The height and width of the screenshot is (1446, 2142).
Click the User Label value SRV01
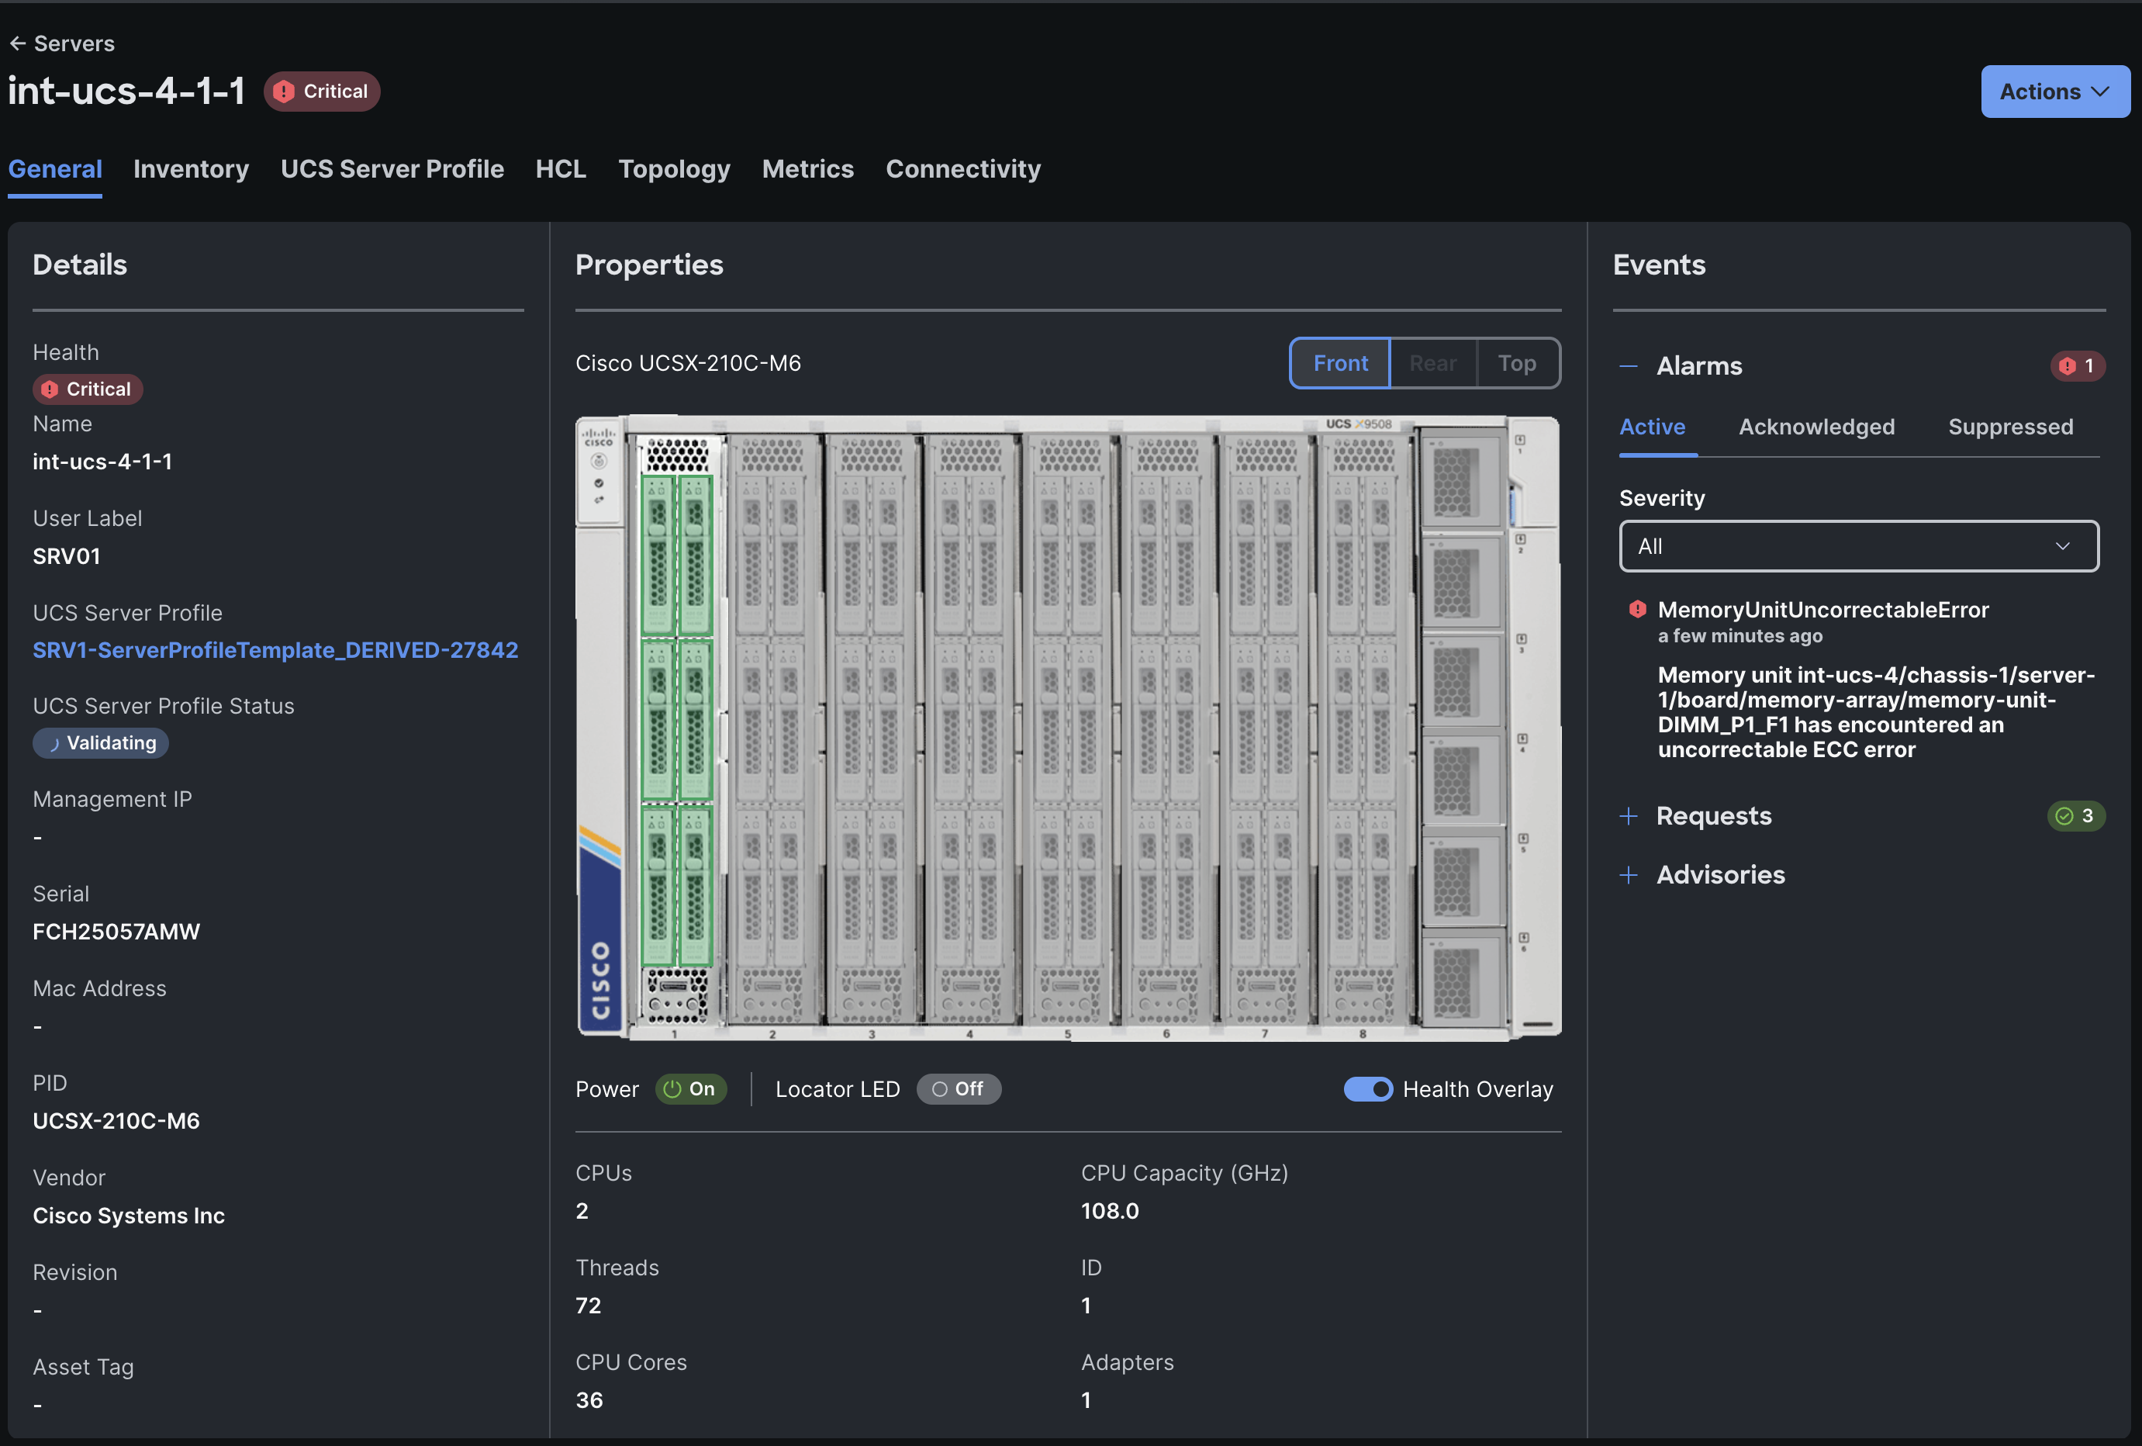click(x=67, y=556)
